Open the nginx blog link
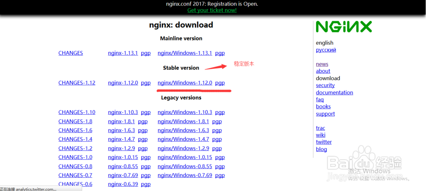 pyautogui.click(x=321, y=149)
